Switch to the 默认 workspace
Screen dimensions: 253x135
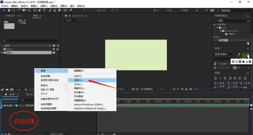click(x=156, y=10)
